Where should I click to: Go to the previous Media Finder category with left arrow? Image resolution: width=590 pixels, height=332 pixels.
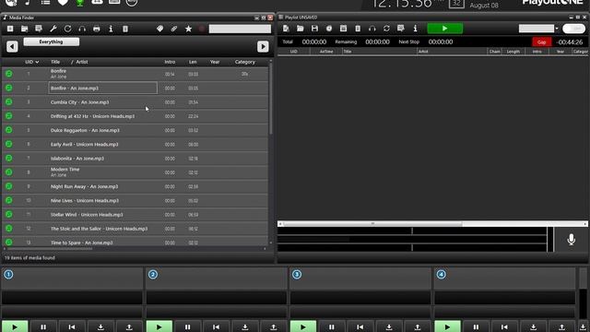[12, 46]
